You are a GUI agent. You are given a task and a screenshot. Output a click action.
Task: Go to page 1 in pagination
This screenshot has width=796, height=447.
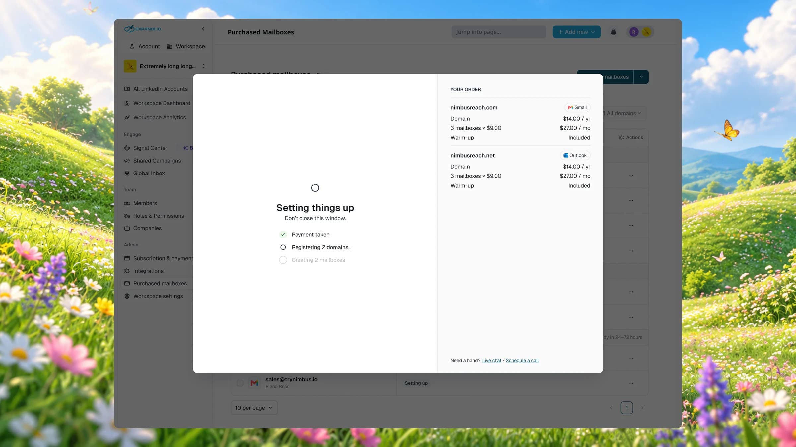[627, 408]
